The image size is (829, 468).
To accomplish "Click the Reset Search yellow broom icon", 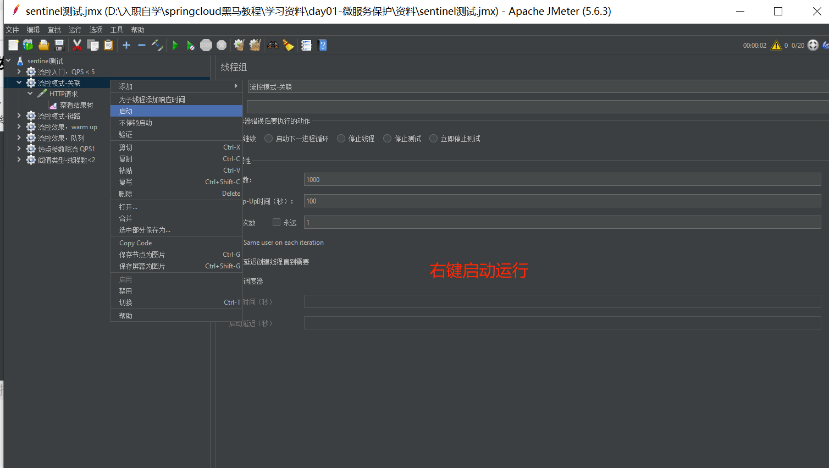I will 288,45.
